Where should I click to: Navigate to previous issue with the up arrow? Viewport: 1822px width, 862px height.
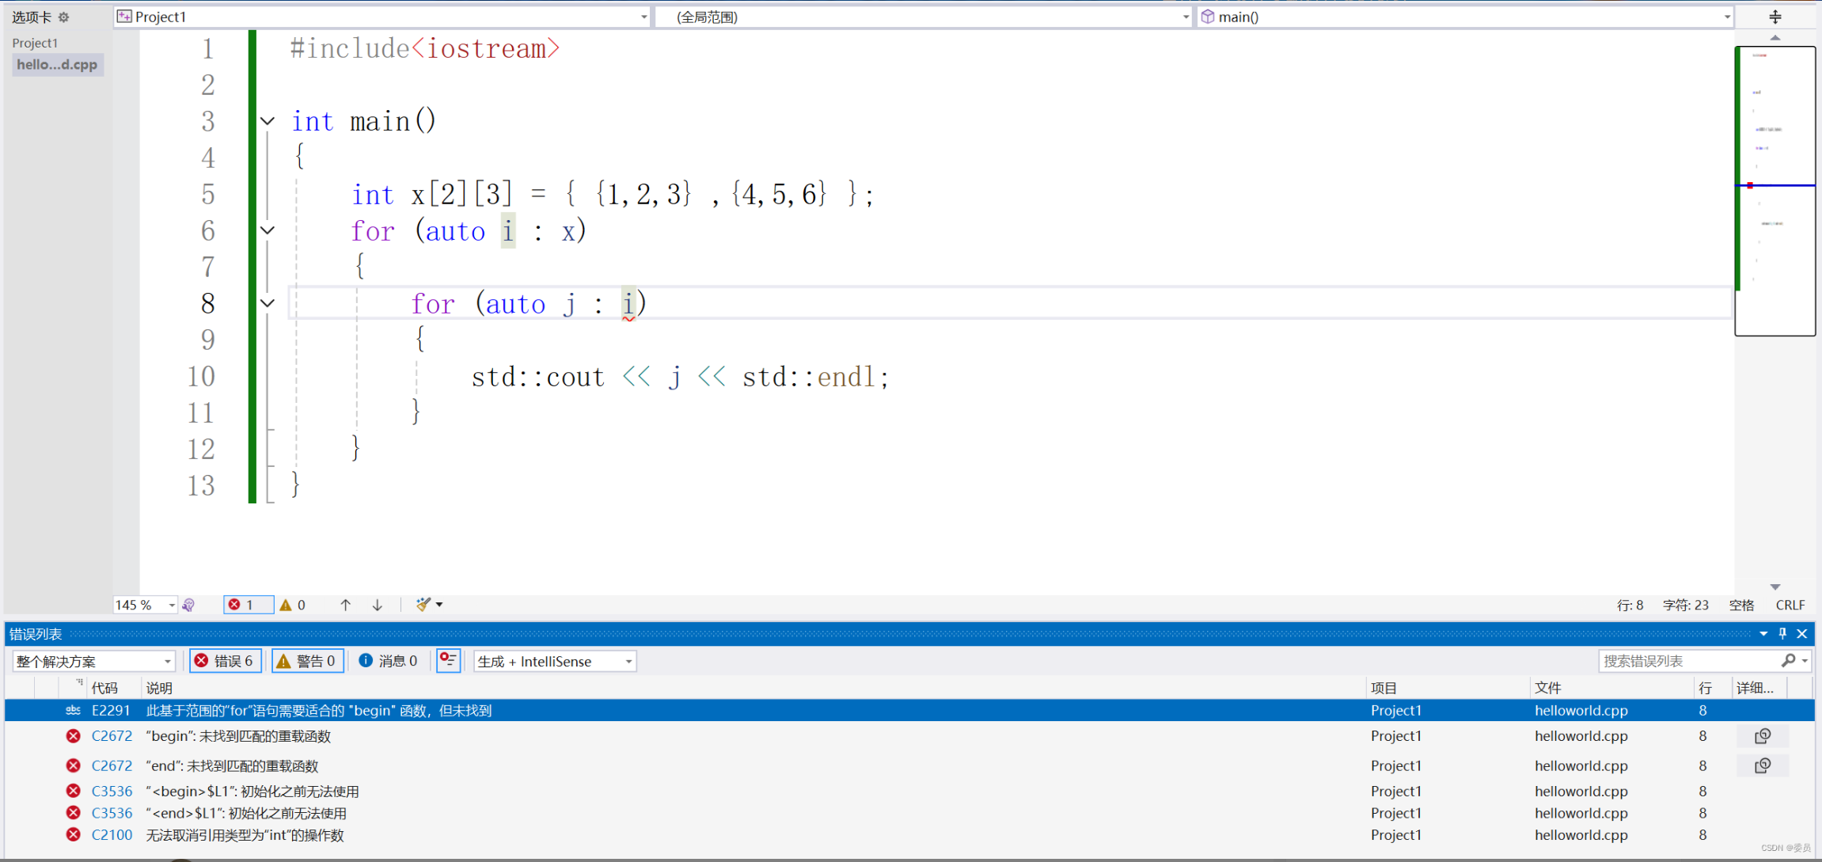pos(345,604)
